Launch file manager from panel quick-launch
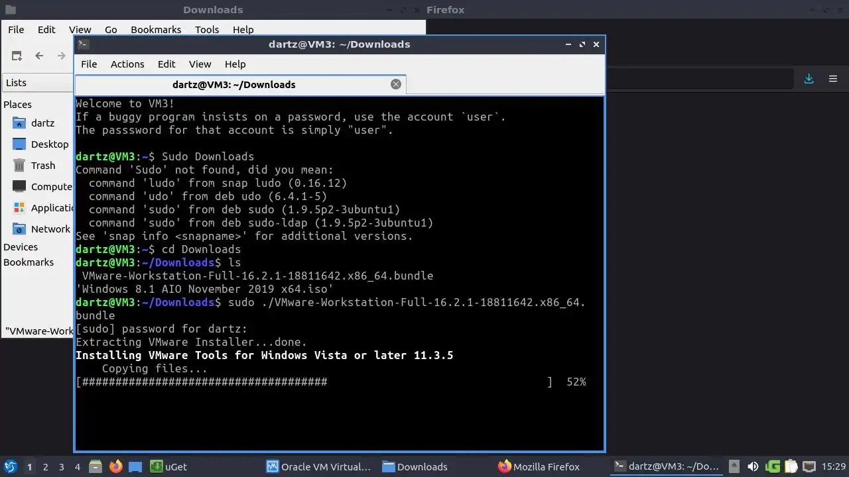Image resolution: width=849 pixels, height=477 pixels. pos(95,467)
